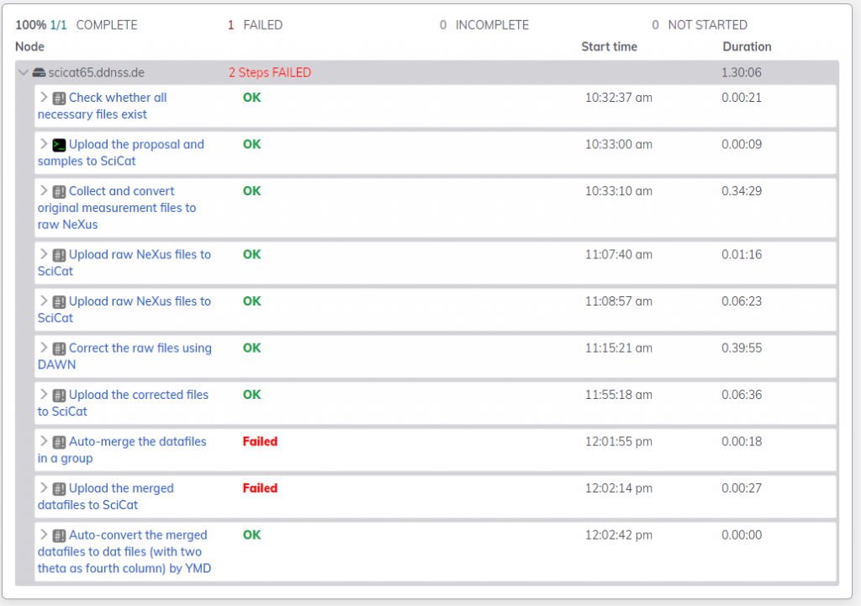
Task: Click Failed status of 'Auto-merge the datafiles'
Action: coord(260,441)
